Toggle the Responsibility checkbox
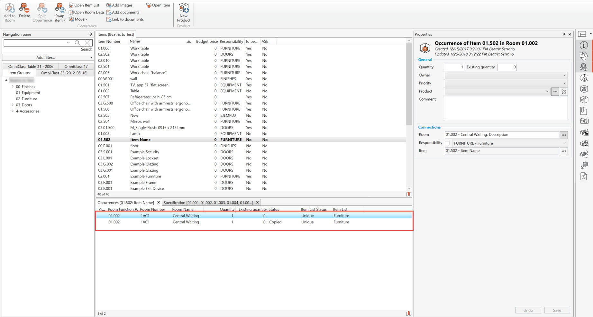Viewport: 593px width, 317px height. coord(447,143)
